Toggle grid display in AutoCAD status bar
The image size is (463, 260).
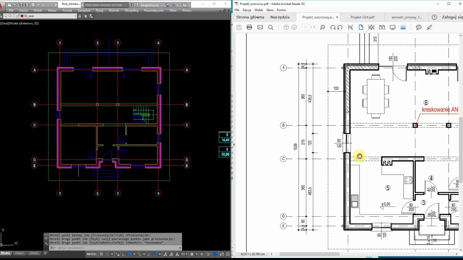[101, 254]
